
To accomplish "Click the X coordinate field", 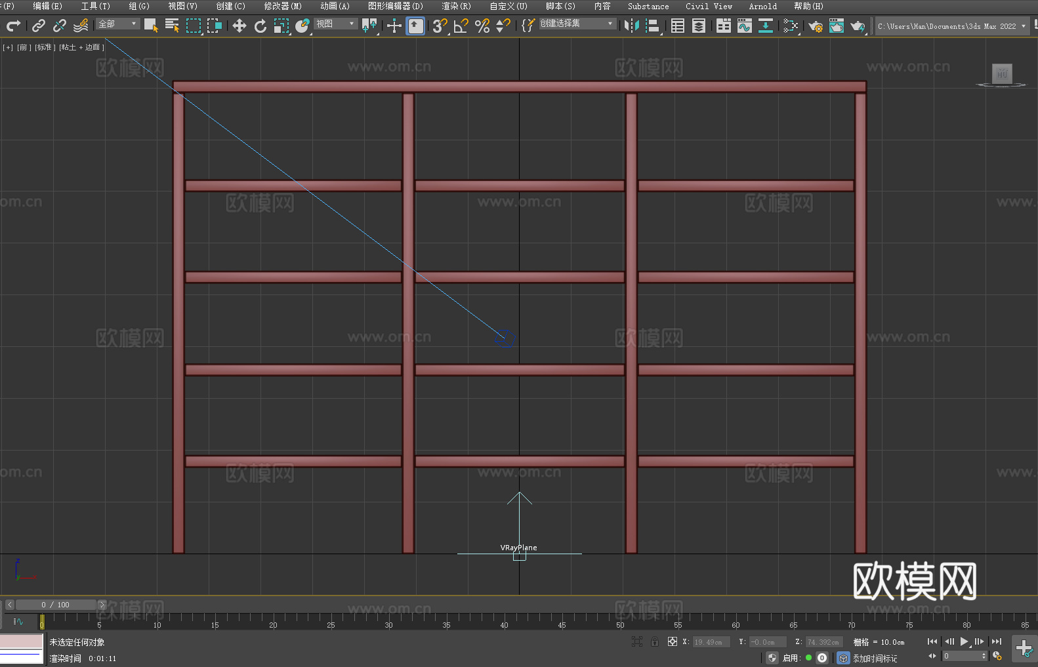I will pos(711,642).
